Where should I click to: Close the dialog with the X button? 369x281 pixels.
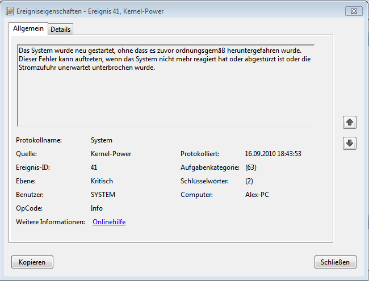(354, 11)
